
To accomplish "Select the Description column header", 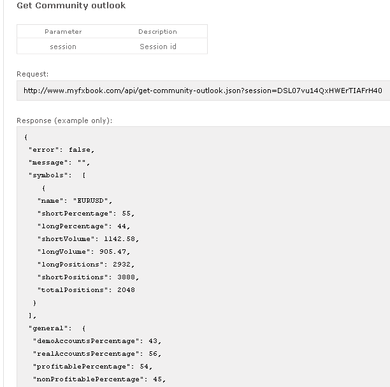I will (x=157, y=32).
